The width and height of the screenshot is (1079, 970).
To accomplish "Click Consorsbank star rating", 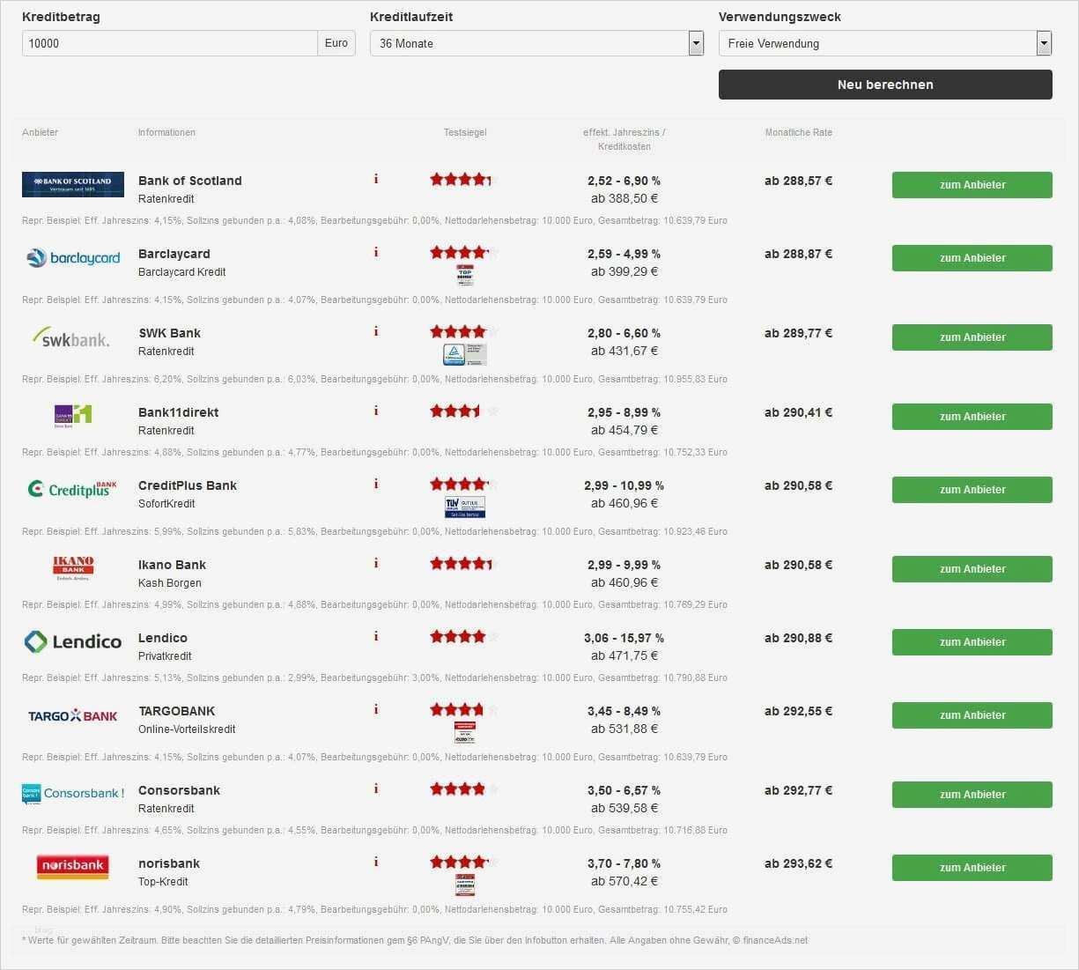I will 464,789.
